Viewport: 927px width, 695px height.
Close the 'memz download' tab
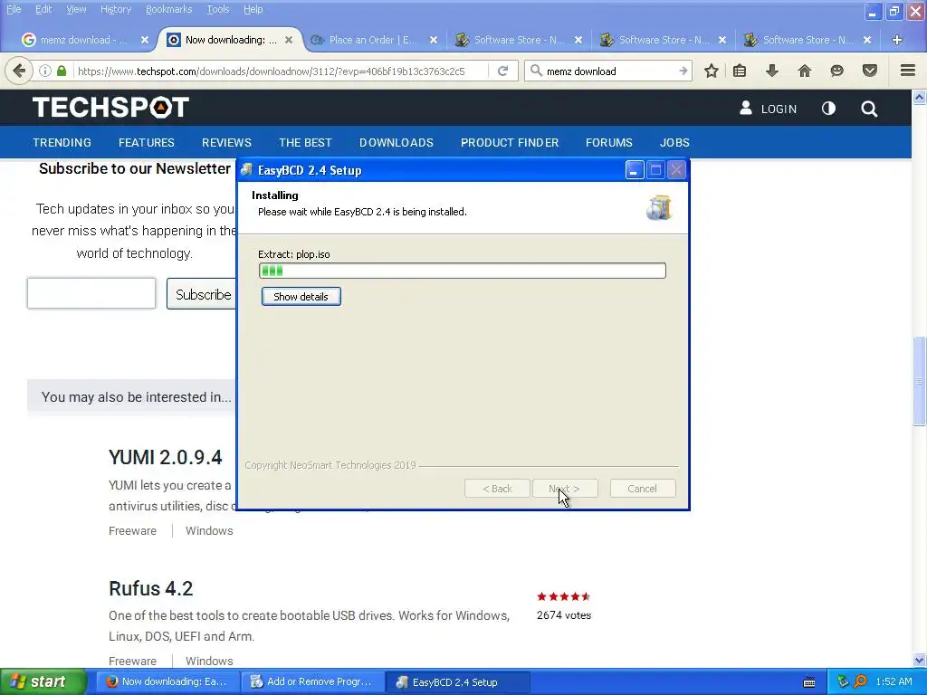[144, 40]
